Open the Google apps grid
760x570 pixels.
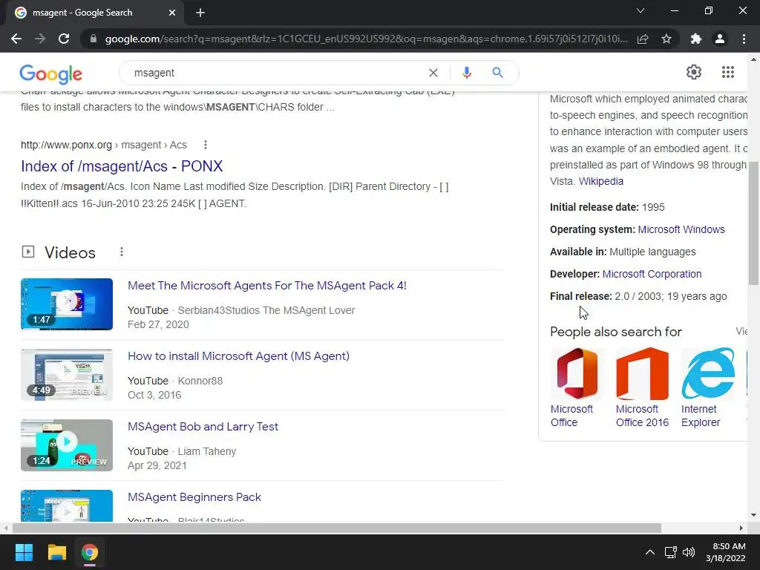pyautogui.click(x=728, y=72)
